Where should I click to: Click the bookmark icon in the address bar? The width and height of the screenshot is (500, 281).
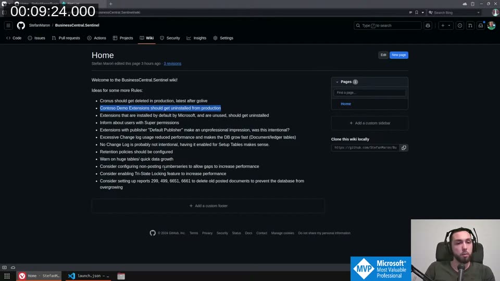coord(417,12)
